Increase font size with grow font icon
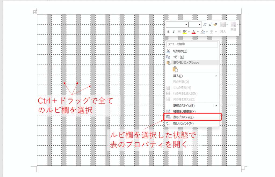 pos(205,25)
